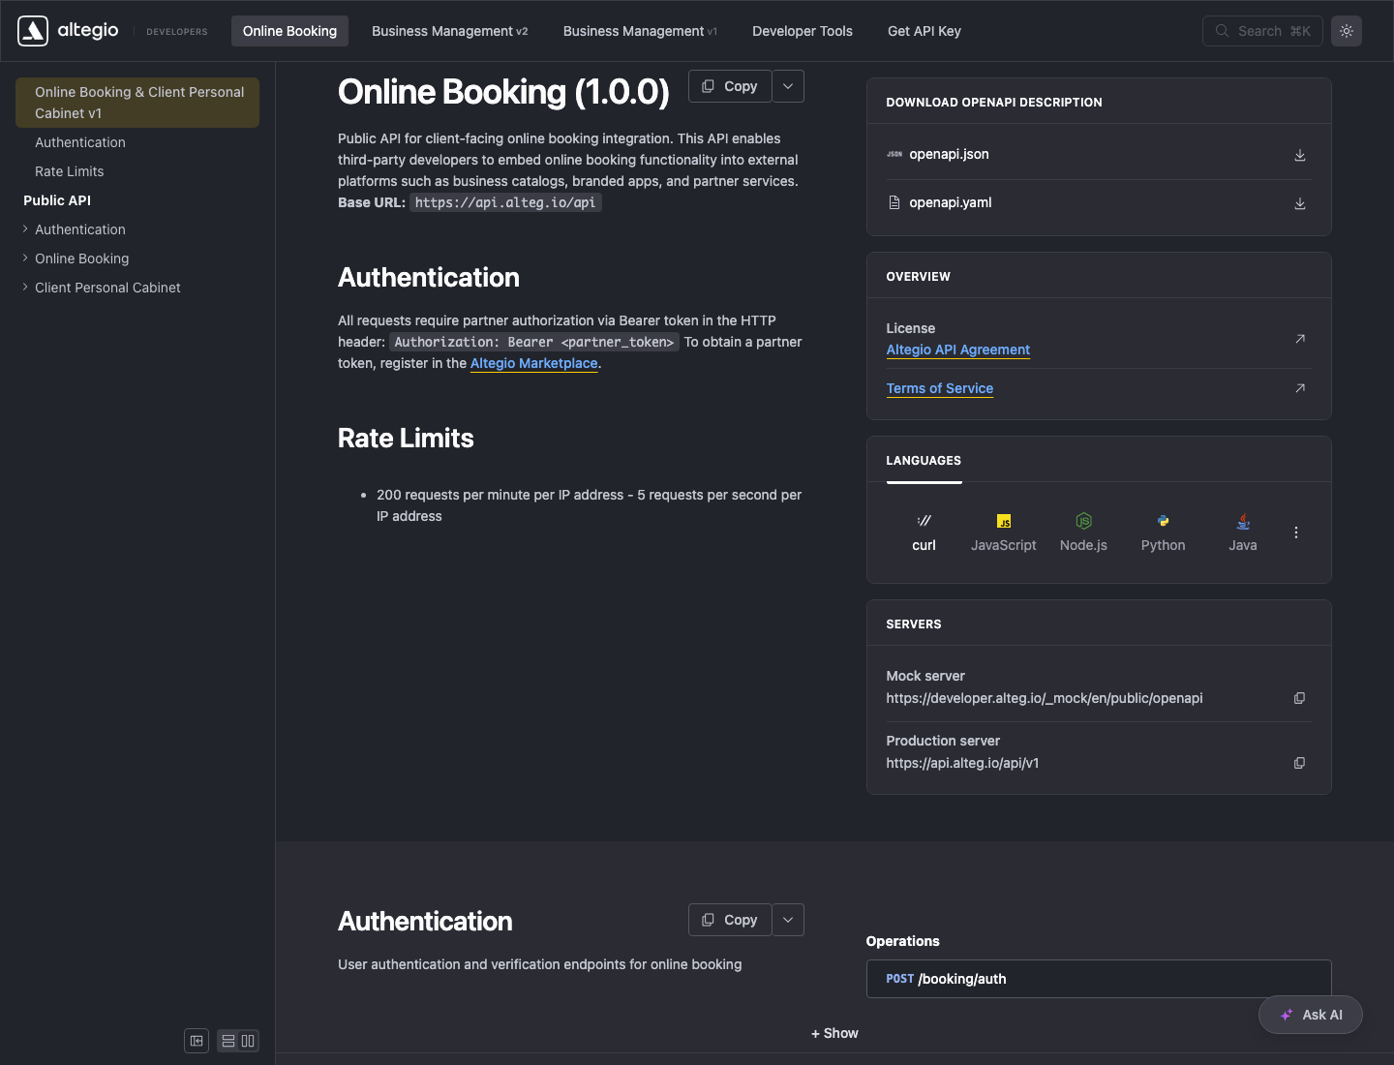1394x1065 pixels.
Task: Expand Online Booking chevron in sidebar
Action: click(25, 259)
